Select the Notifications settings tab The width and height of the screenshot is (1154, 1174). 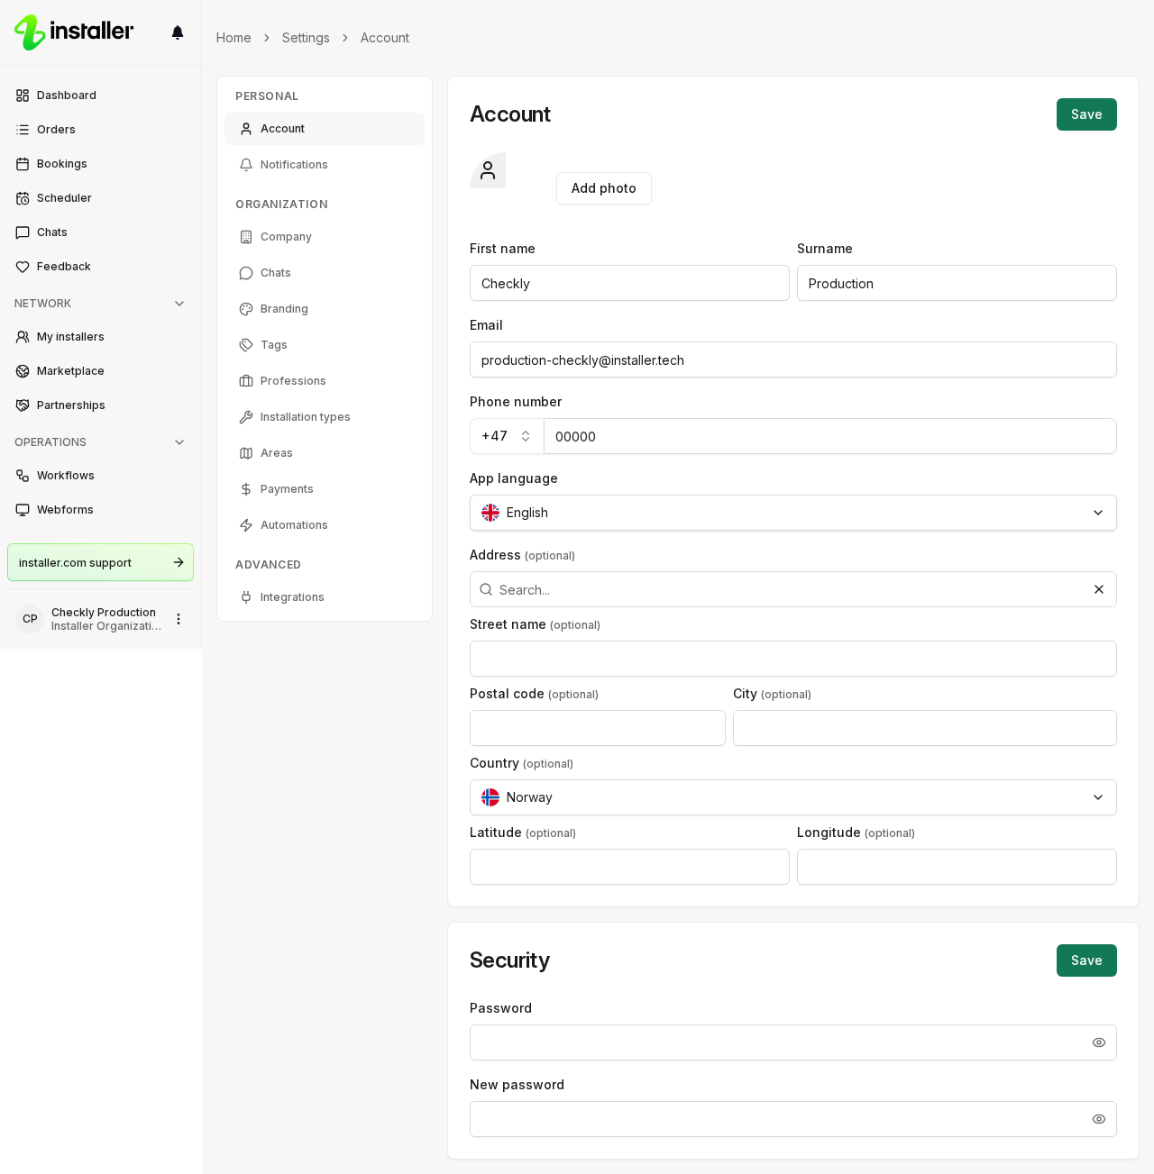325,165
